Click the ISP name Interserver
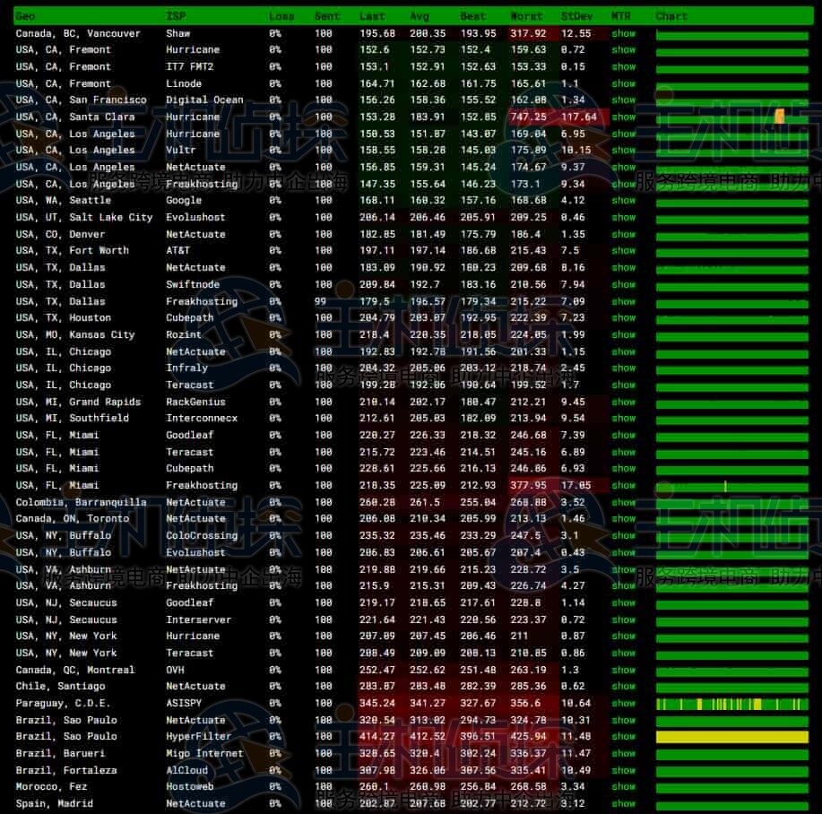 pyautogui.click(x=199, y=619)
